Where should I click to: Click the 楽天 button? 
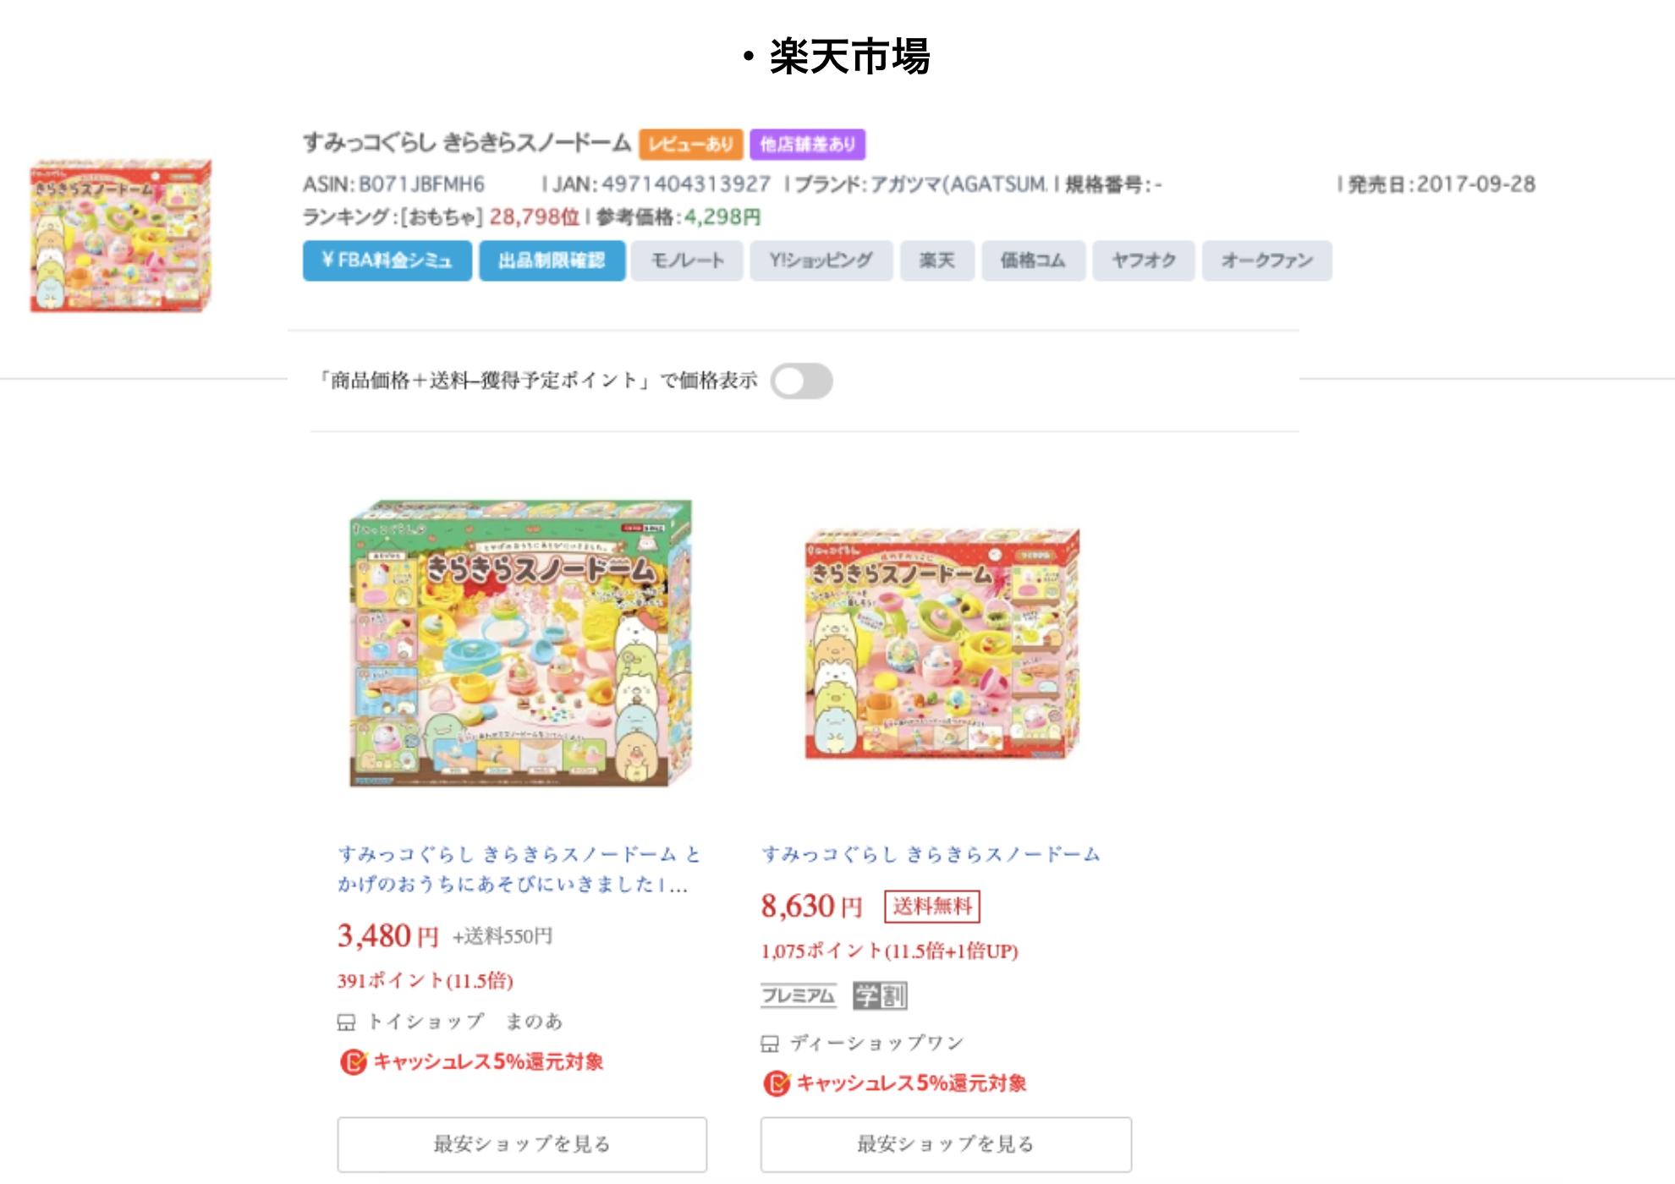937,260
